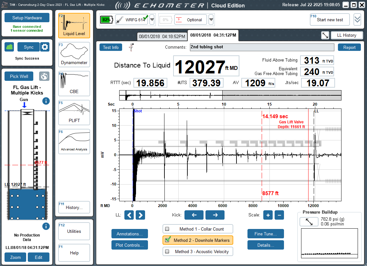
Task: Open sync settings gear icon
Action: click(x=45, y=47)
